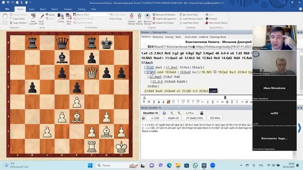Click the Add Kibitzer icon
The width and height of the screenshot is (303, 170).
click(139, 19)
